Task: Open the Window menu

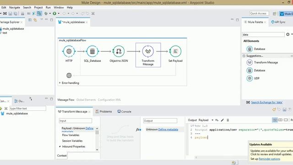Action: click(x=59, y=7)
